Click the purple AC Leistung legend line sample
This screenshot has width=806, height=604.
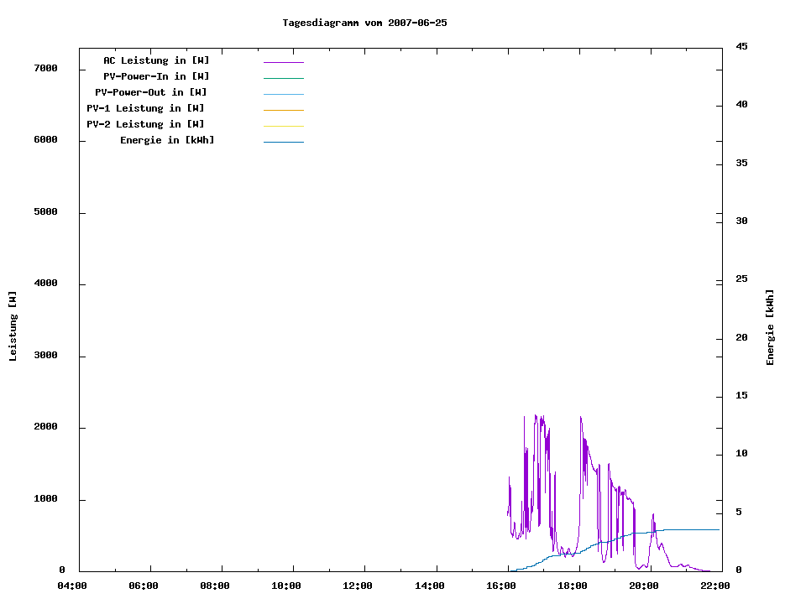pos(283,62)
